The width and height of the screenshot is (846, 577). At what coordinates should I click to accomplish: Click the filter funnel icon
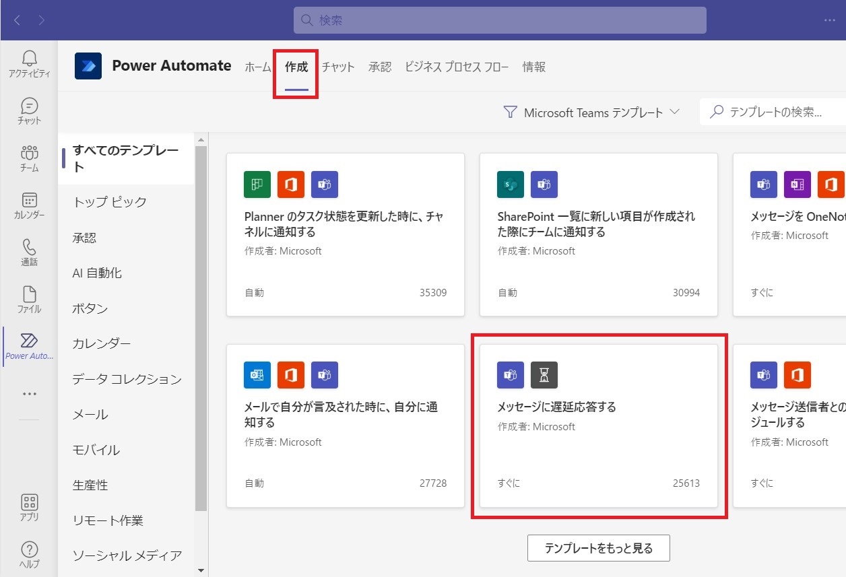pyautogui.click(x=511, y=112)
